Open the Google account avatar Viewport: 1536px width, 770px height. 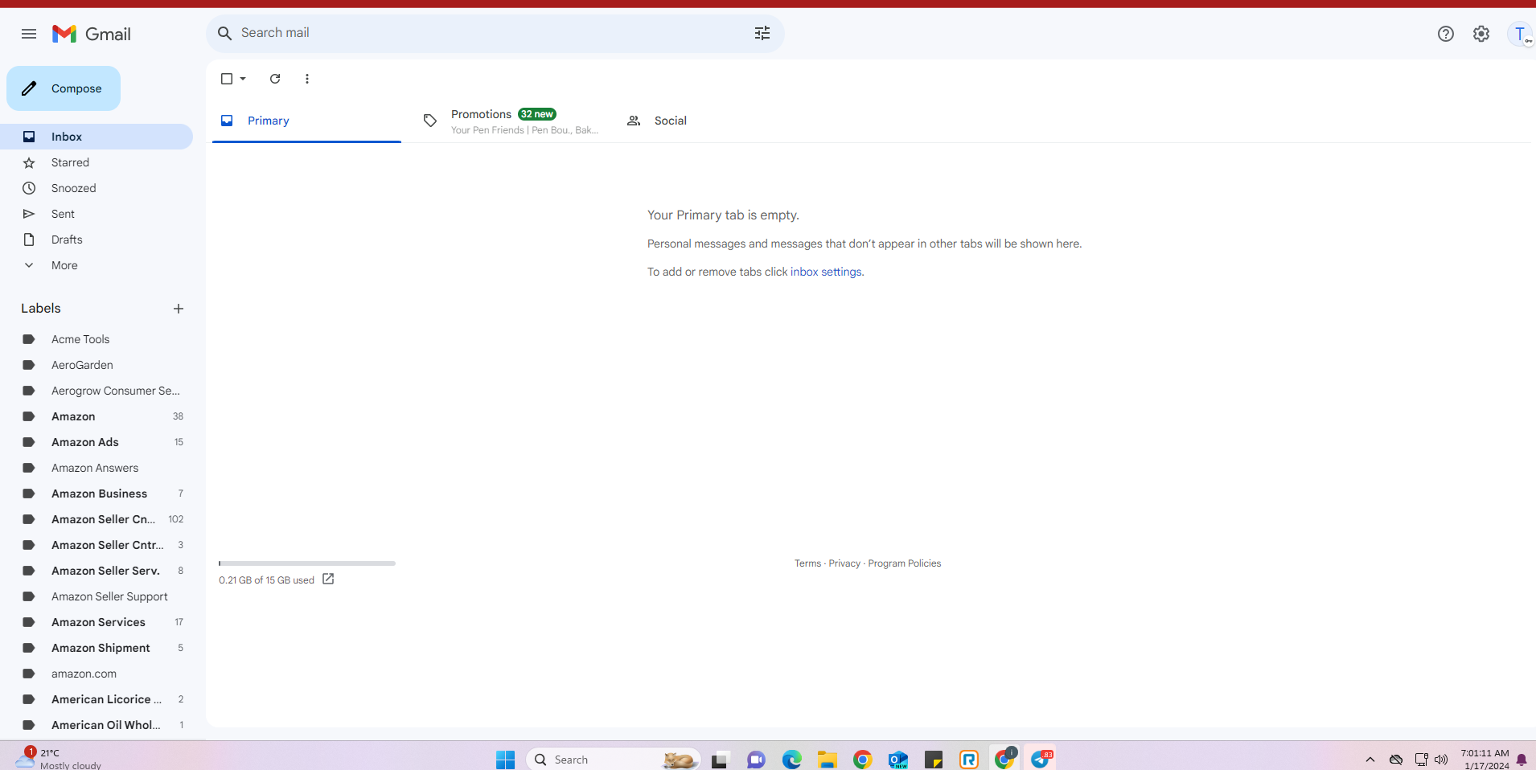tap(1520, 34)
